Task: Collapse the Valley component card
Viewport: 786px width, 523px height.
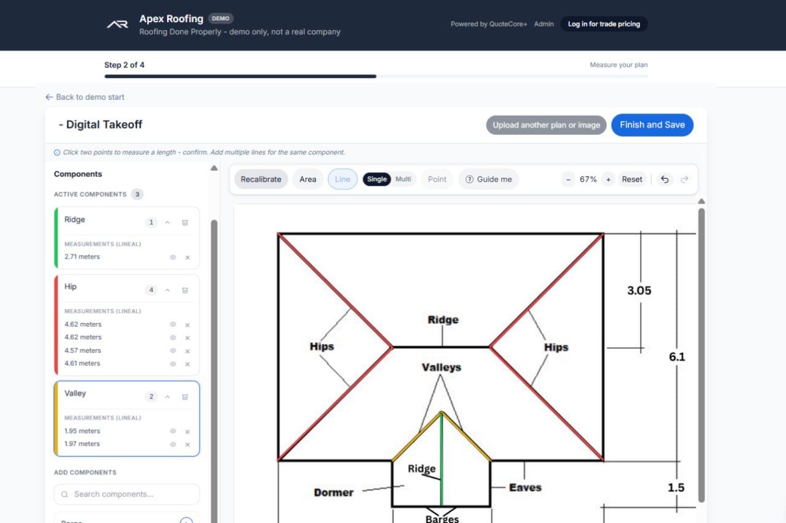Action: point(168,397)
